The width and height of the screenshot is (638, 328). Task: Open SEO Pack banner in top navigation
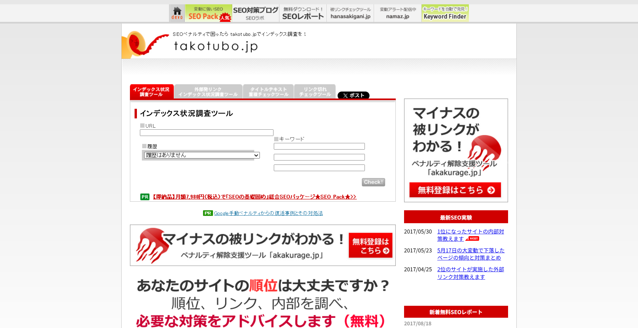[208, 13]
